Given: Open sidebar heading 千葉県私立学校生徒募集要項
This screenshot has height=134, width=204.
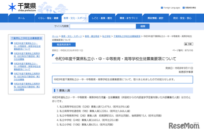Looking at the screenshot, I should (x=26, y=38).
